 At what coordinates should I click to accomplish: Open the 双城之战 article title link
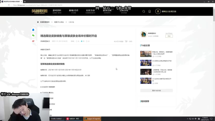[162, 71]
